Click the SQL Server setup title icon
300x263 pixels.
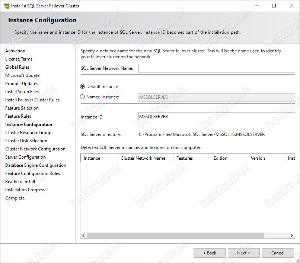pos(6,6)
